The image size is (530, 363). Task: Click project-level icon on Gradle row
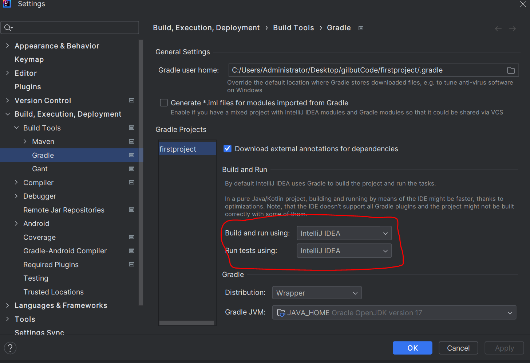[x=132, y=155]
